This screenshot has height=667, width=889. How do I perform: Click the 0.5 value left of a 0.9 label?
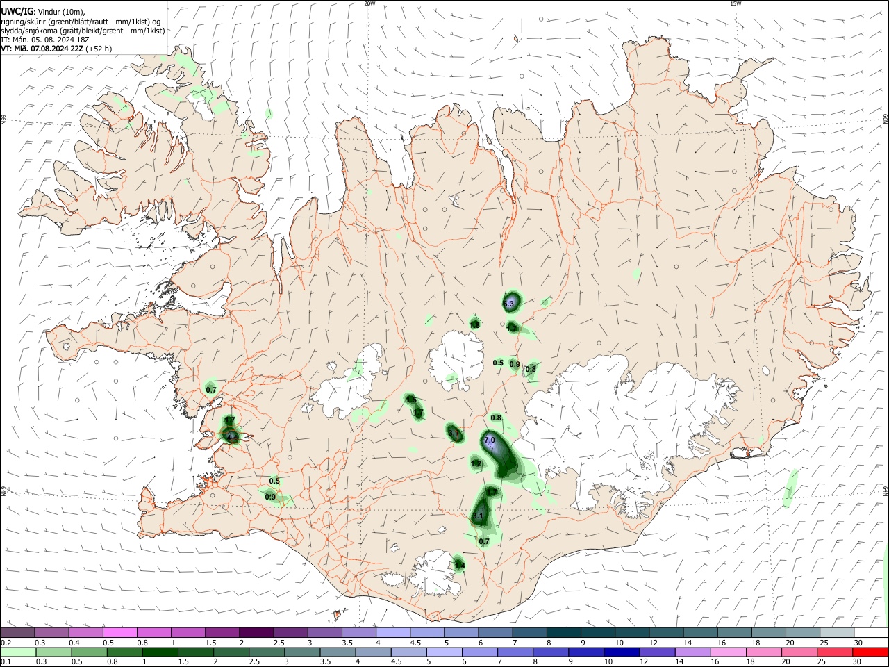[x=498, y=363]
